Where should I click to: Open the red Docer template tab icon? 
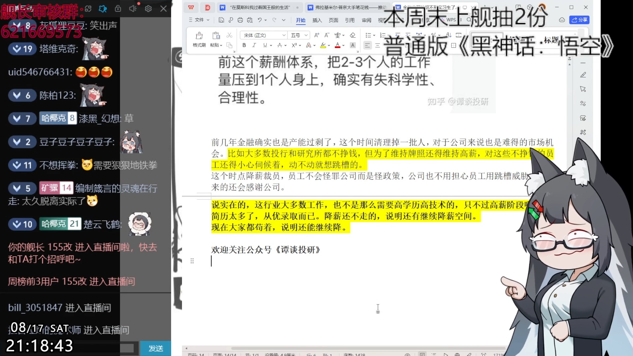(207, 7)
